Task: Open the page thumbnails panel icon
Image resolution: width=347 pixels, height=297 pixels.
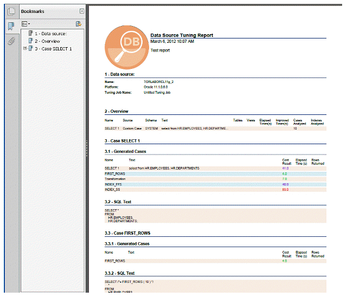Action: (11, 11)
